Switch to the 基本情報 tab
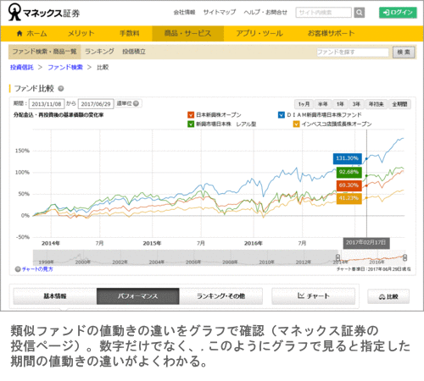 point(55,296)
